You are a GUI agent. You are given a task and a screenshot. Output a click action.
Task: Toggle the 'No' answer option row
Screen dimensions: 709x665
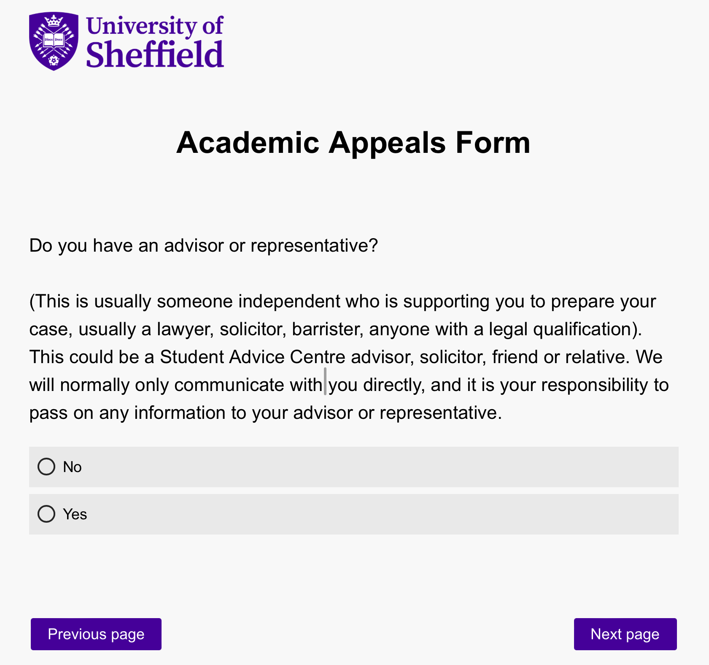tap(353, 467)
